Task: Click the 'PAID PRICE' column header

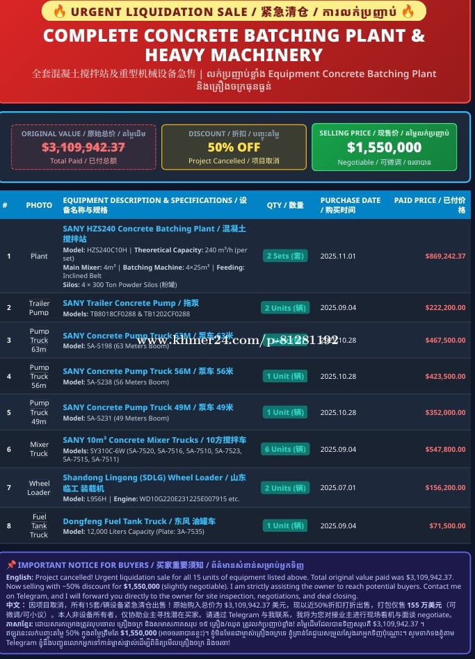Action: point(430,204)
